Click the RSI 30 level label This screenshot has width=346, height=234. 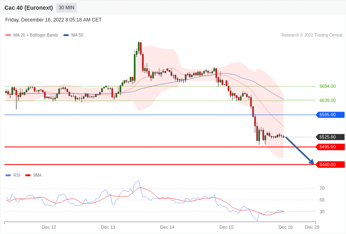322,212
